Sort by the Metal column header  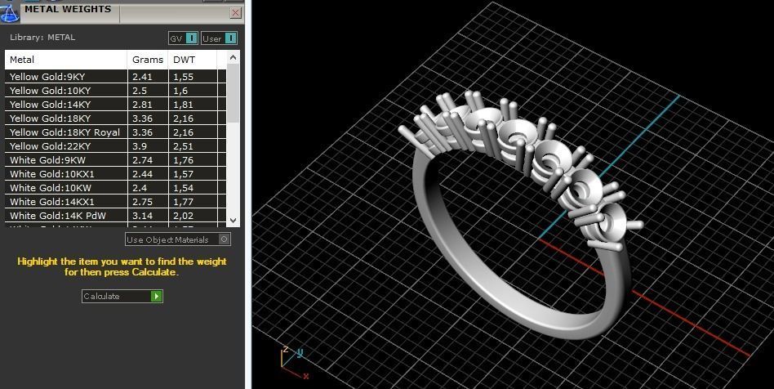(65, 60)
